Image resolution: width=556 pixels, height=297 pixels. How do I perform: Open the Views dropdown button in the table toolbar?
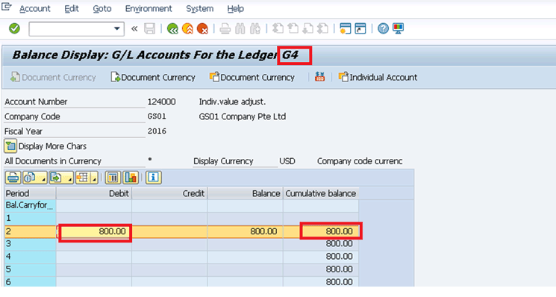[35, 178]
